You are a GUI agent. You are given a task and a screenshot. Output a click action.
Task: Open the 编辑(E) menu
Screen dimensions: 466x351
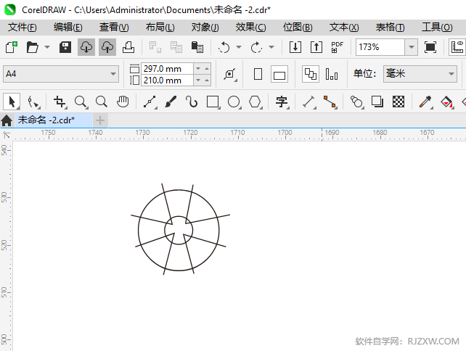(68, 28)
